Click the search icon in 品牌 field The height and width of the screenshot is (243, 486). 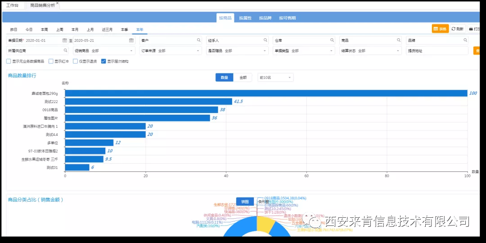point(465,40)
